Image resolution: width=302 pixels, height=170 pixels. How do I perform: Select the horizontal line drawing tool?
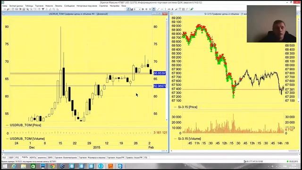pos(162,9)
